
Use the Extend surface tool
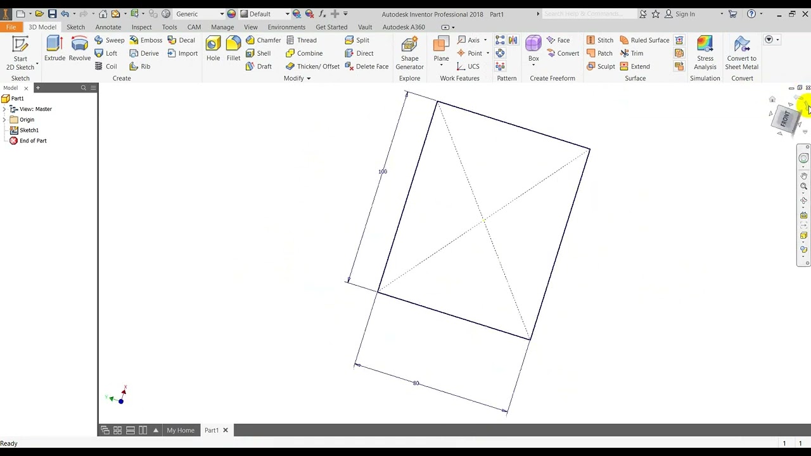click(x=635, y=66)
